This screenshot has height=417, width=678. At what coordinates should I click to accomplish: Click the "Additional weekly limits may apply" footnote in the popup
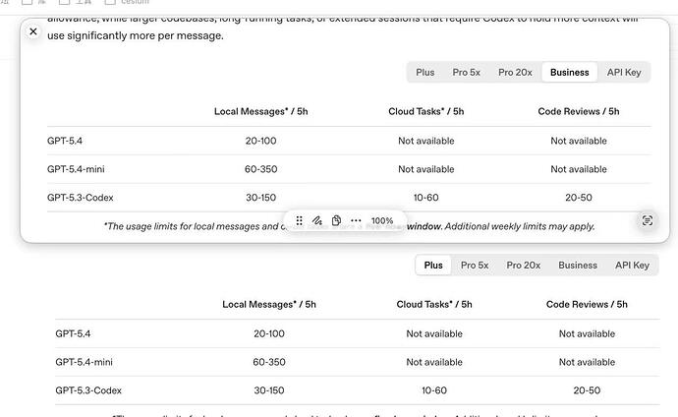[520, 226]
